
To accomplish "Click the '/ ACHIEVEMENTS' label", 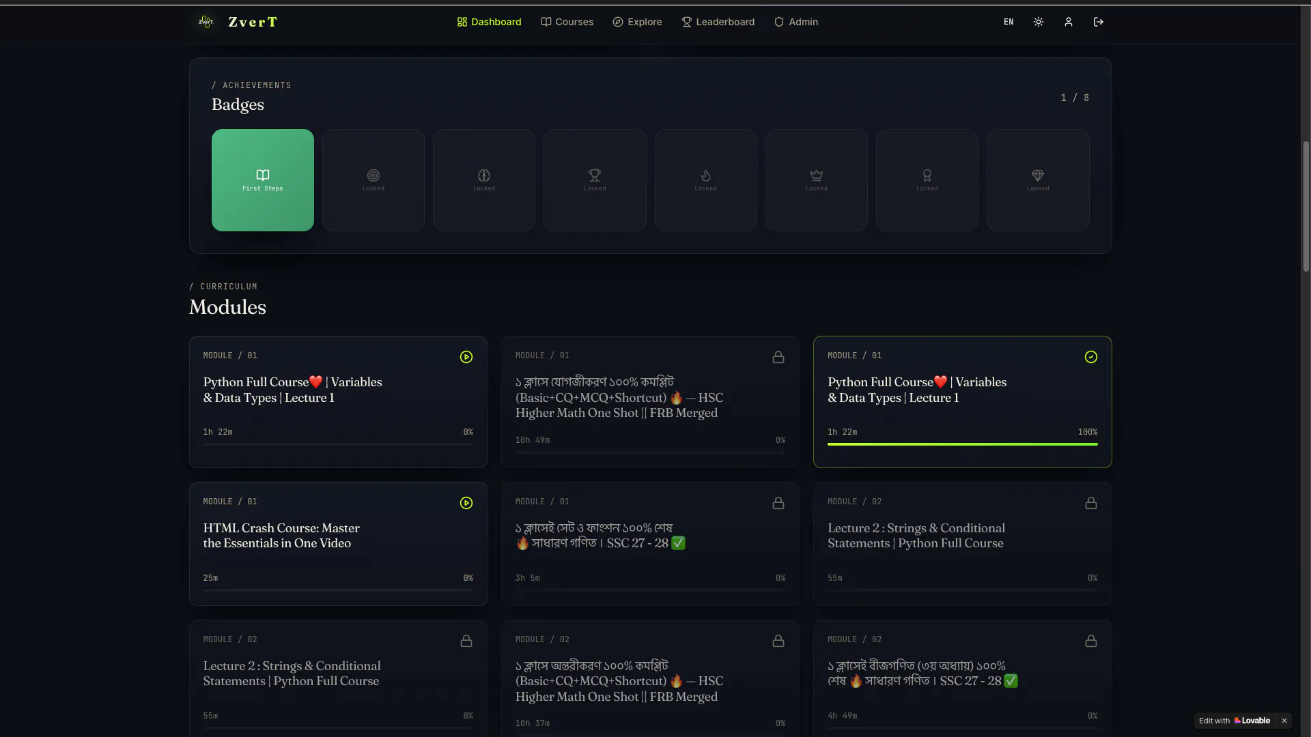I will coord(251,85).
